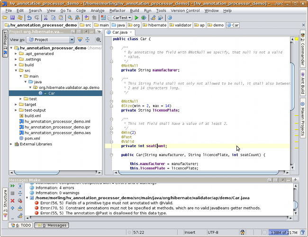308x237 pixels.
Task: Open the Refactor menu
Action: tap(117, 10)
